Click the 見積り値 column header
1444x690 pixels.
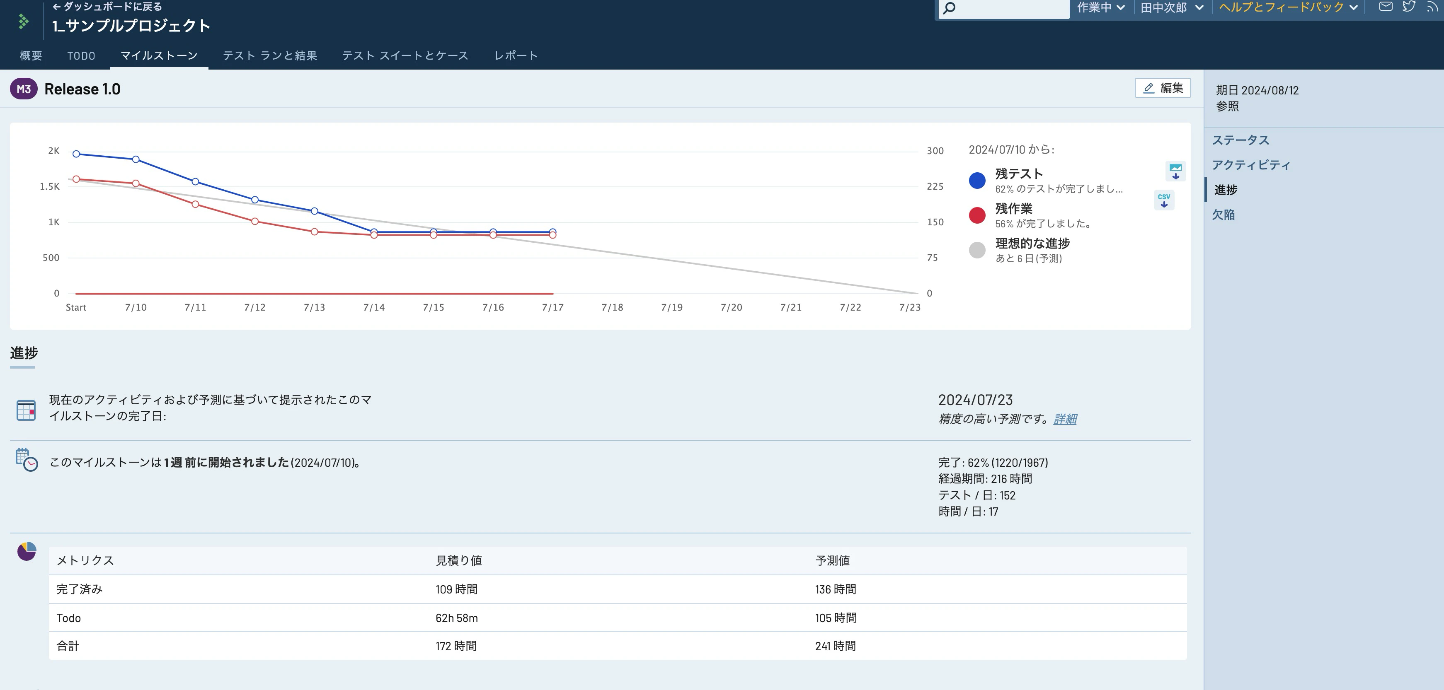click(x=459, y=561)
